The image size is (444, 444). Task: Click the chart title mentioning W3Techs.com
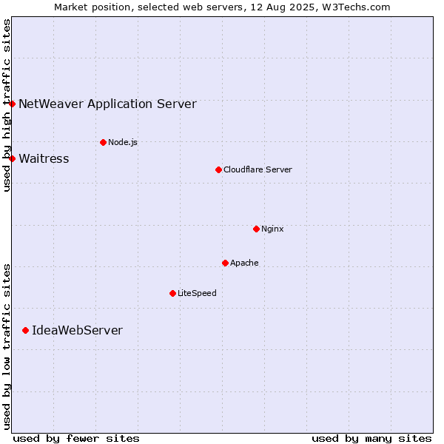click(222, 7)
